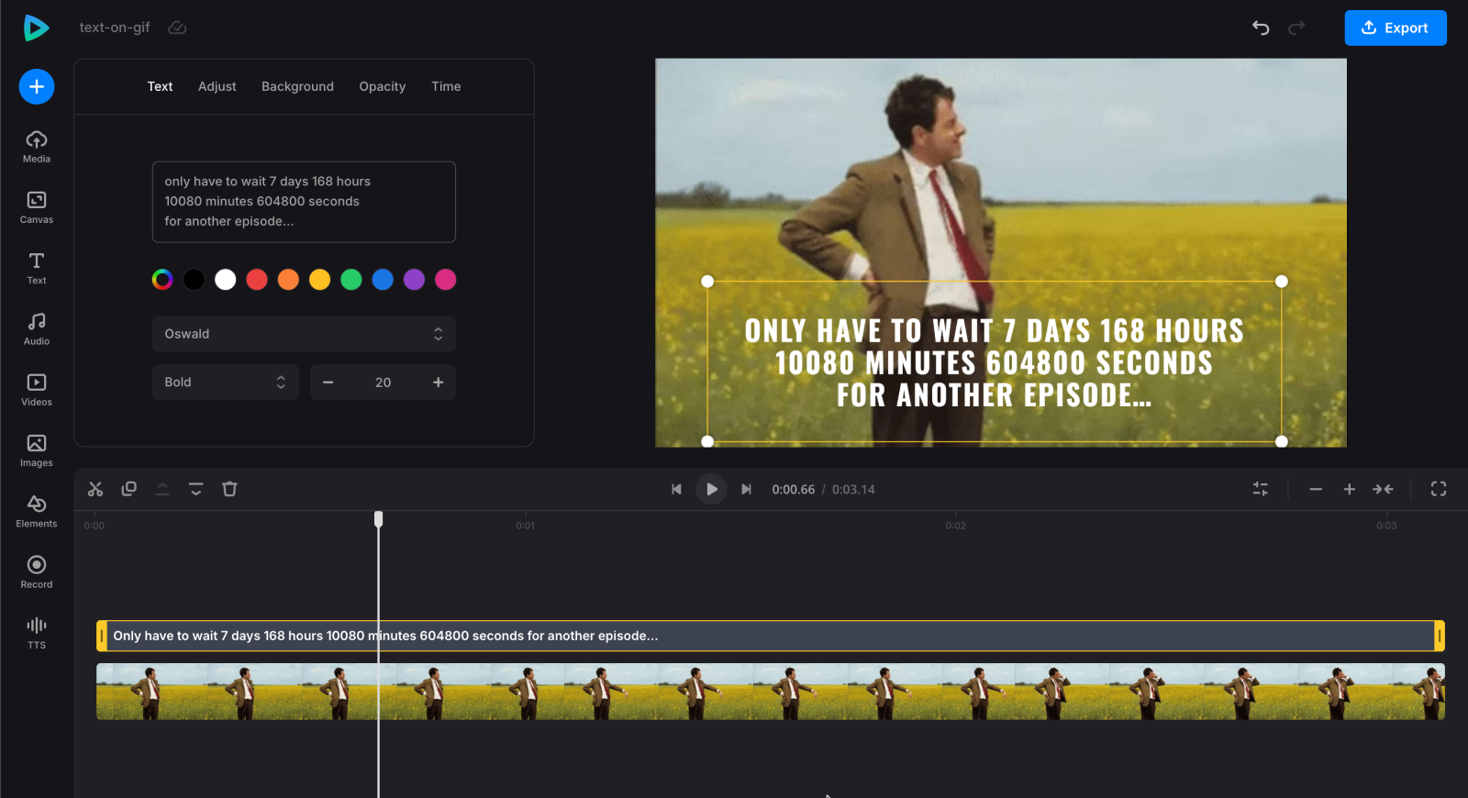
Task: Duplicate the selected timeline clip
Action: pyautogui.click(x=129, y=489)
